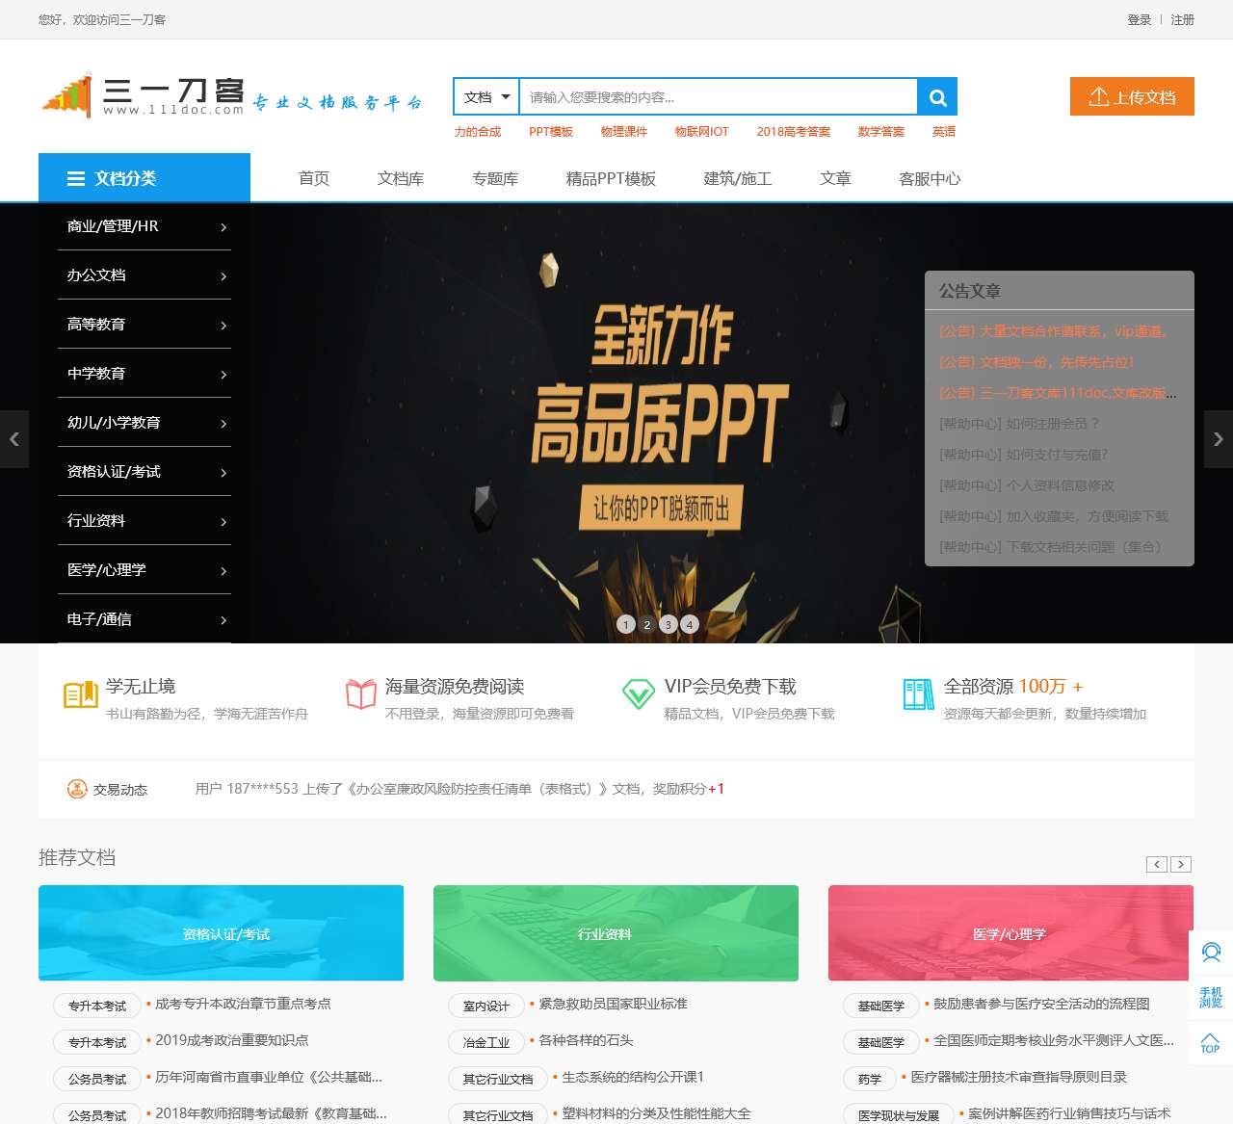Expand the 资格认证/考试 category
Screen dimensions: 1233x1124
coord(144,472)
